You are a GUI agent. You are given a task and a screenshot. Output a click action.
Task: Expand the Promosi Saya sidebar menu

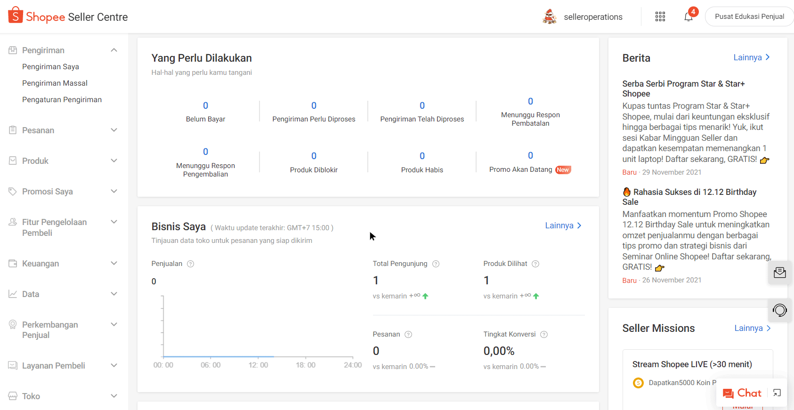coord(114,192)
